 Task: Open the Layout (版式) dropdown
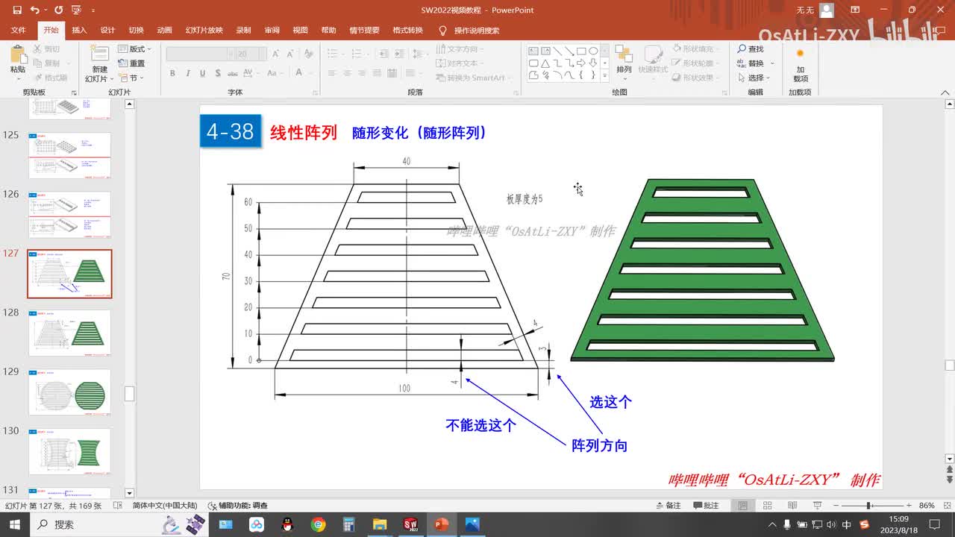135,48
